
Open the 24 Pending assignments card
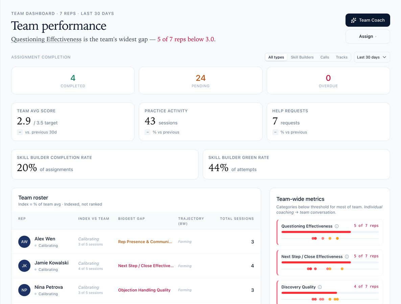point(200,80)
